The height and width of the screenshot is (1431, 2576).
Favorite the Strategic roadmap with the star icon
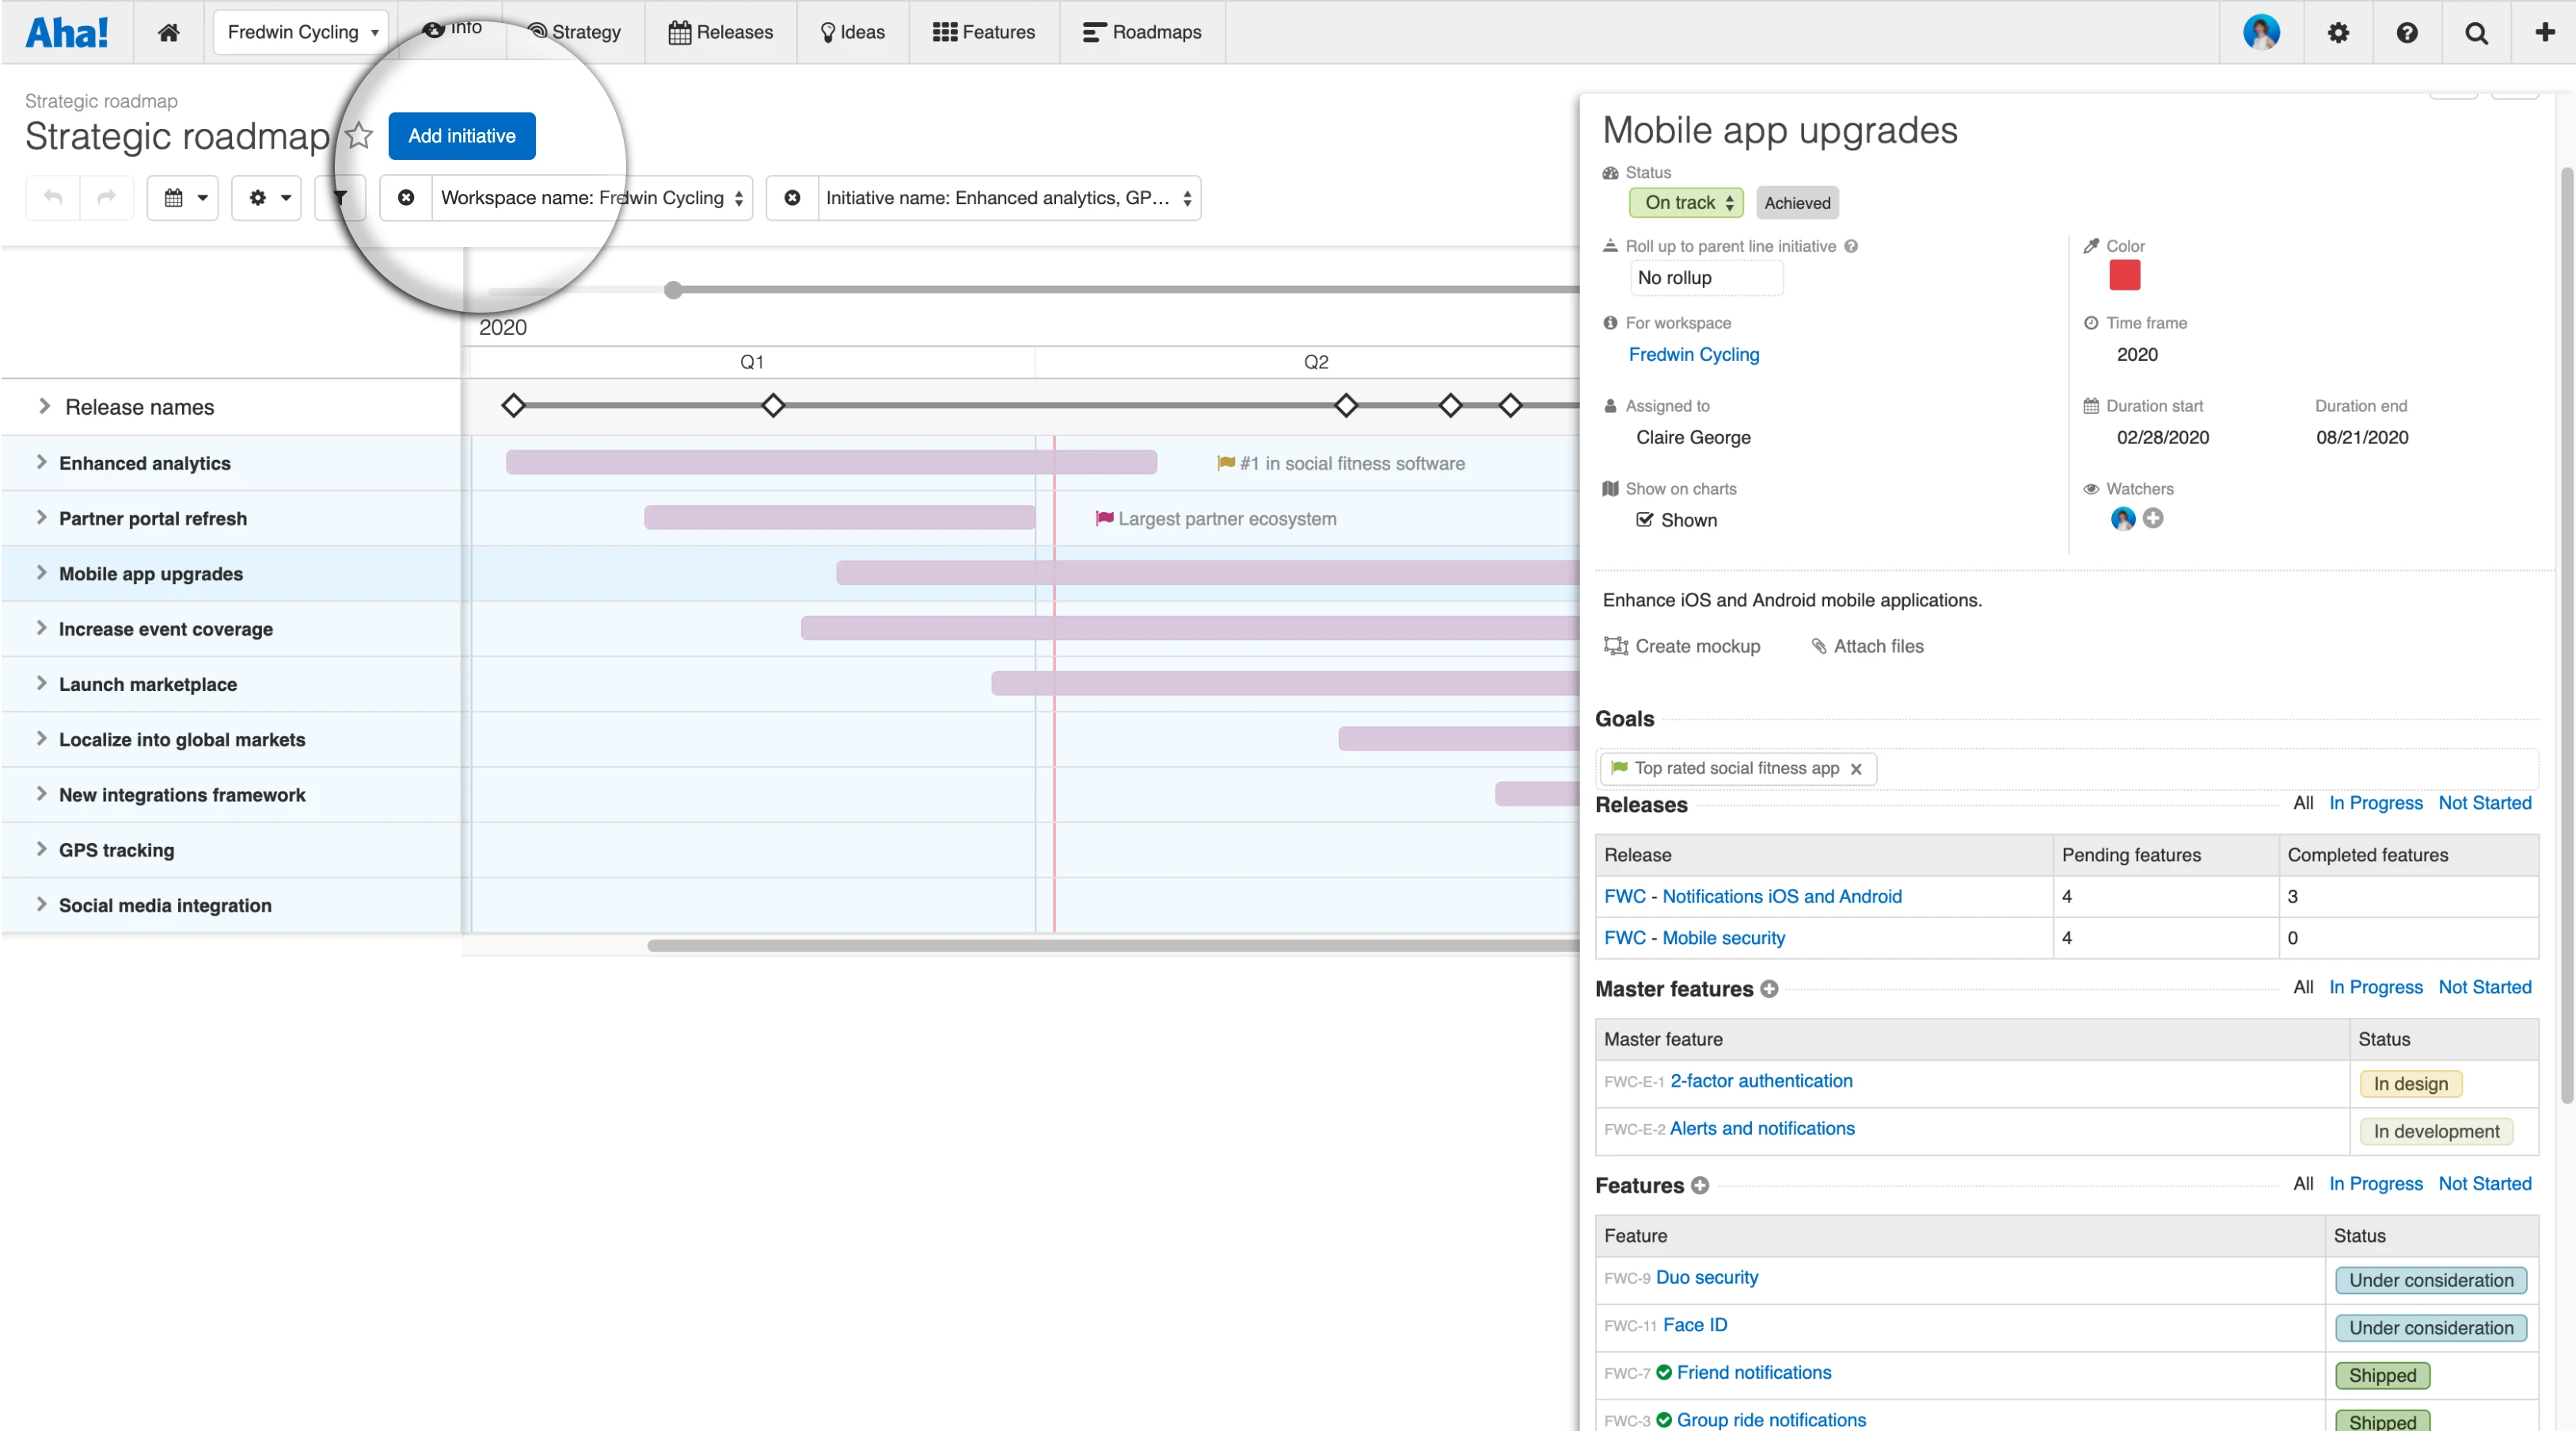click(x=358, y=135)
